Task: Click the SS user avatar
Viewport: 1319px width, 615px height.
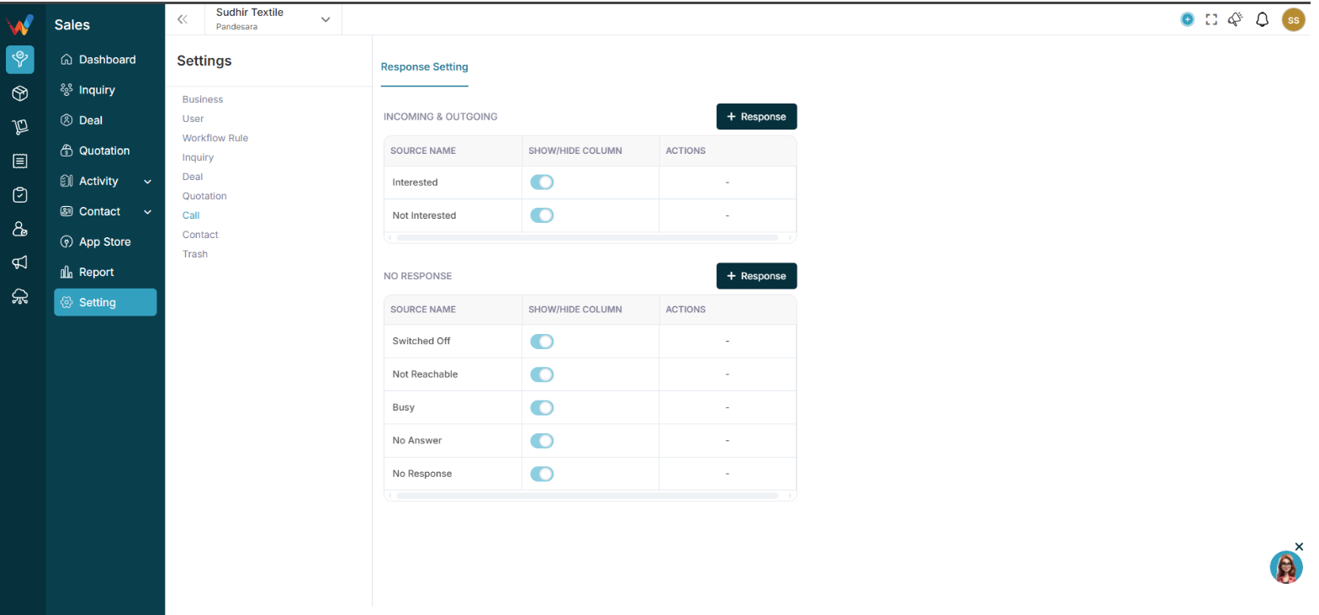Action: [1293, 19]
